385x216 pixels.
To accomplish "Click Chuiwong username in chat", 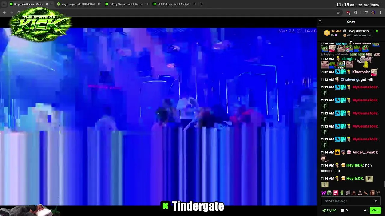I will pos(350,80).
